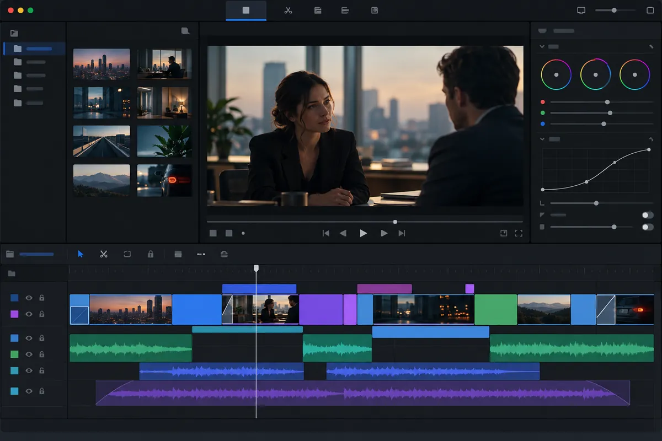This screenshot has width=662, height=441.
Task: Click the center of the leftmost color wheel
Action: point(556,74)
